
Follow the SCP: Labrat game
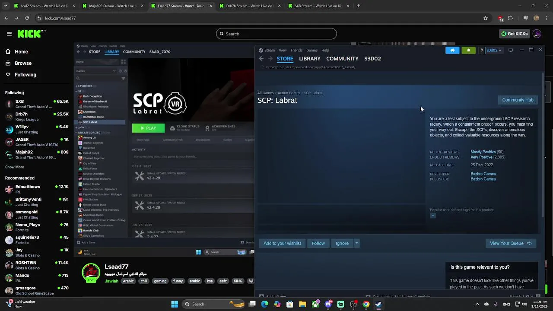click(318, 243)
